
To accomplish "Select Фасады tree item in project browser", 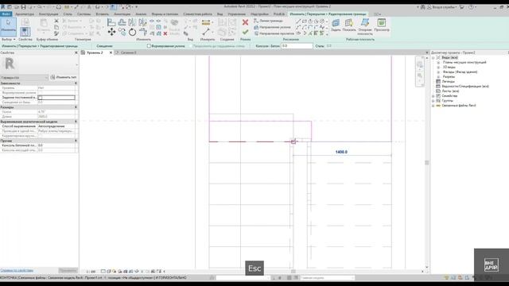I will pos(460,72).
